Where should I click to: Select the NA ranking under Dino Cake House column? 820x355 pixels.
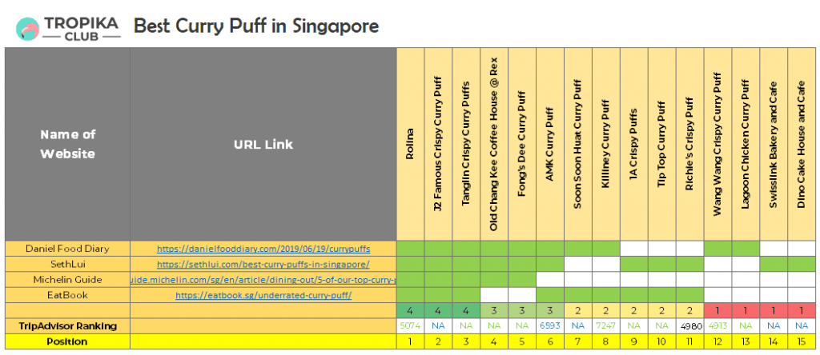coord(802,326)
